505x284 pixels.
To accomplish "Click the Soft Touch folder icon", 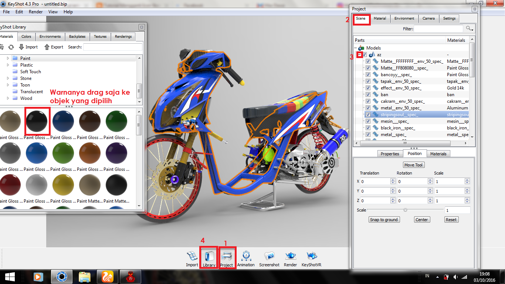I will coord(15,72).
